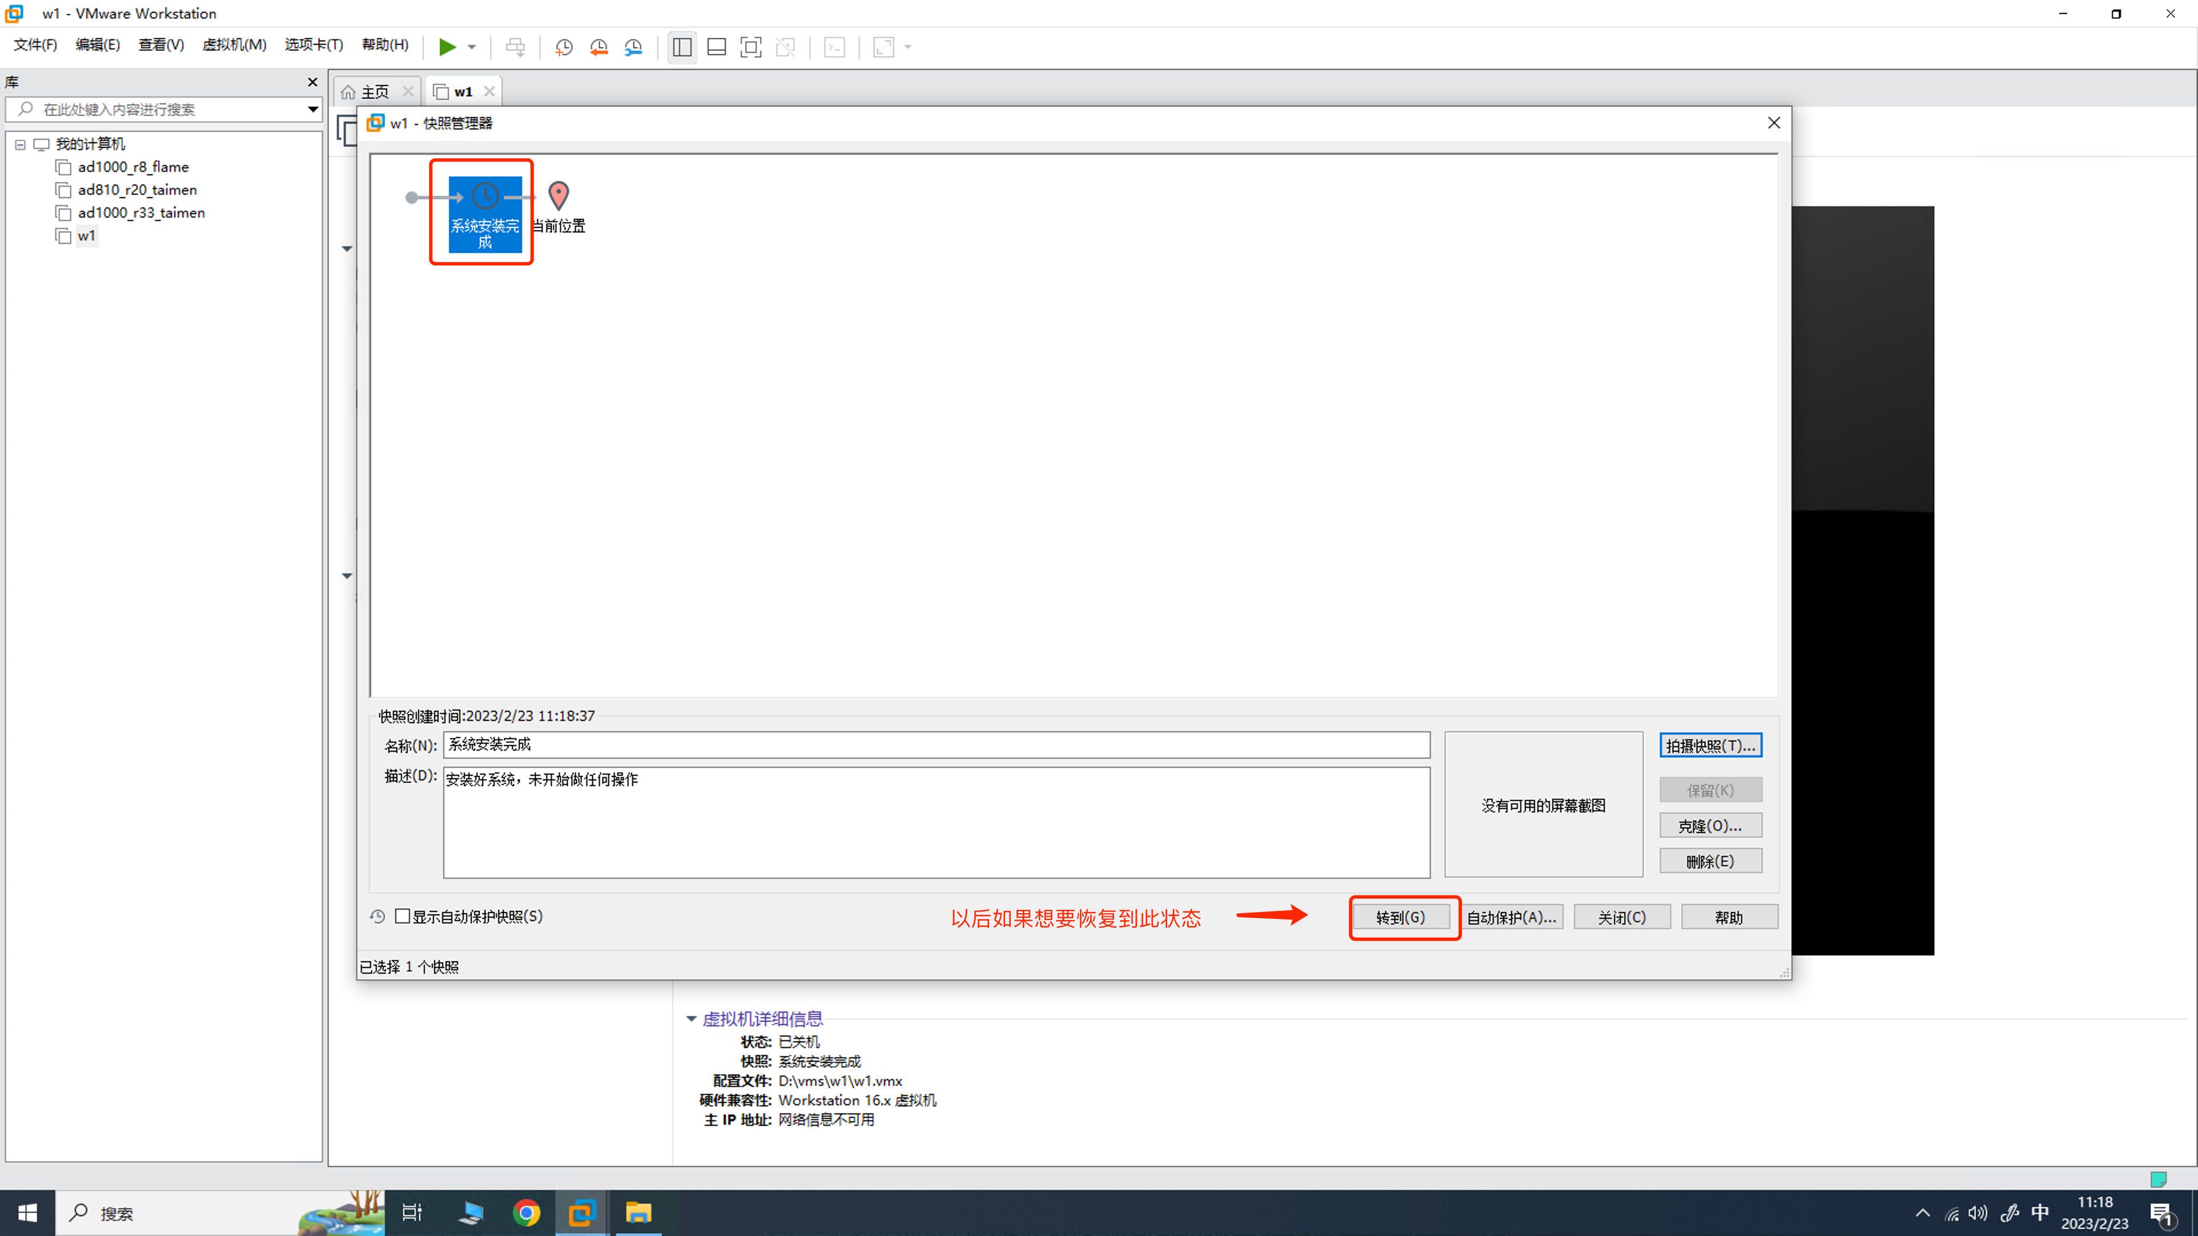The height and width of the screenshot is (1236, 2198).
Task: Collapse the 虚拟机详细信息 section
Action: (x=691, y=1019)
